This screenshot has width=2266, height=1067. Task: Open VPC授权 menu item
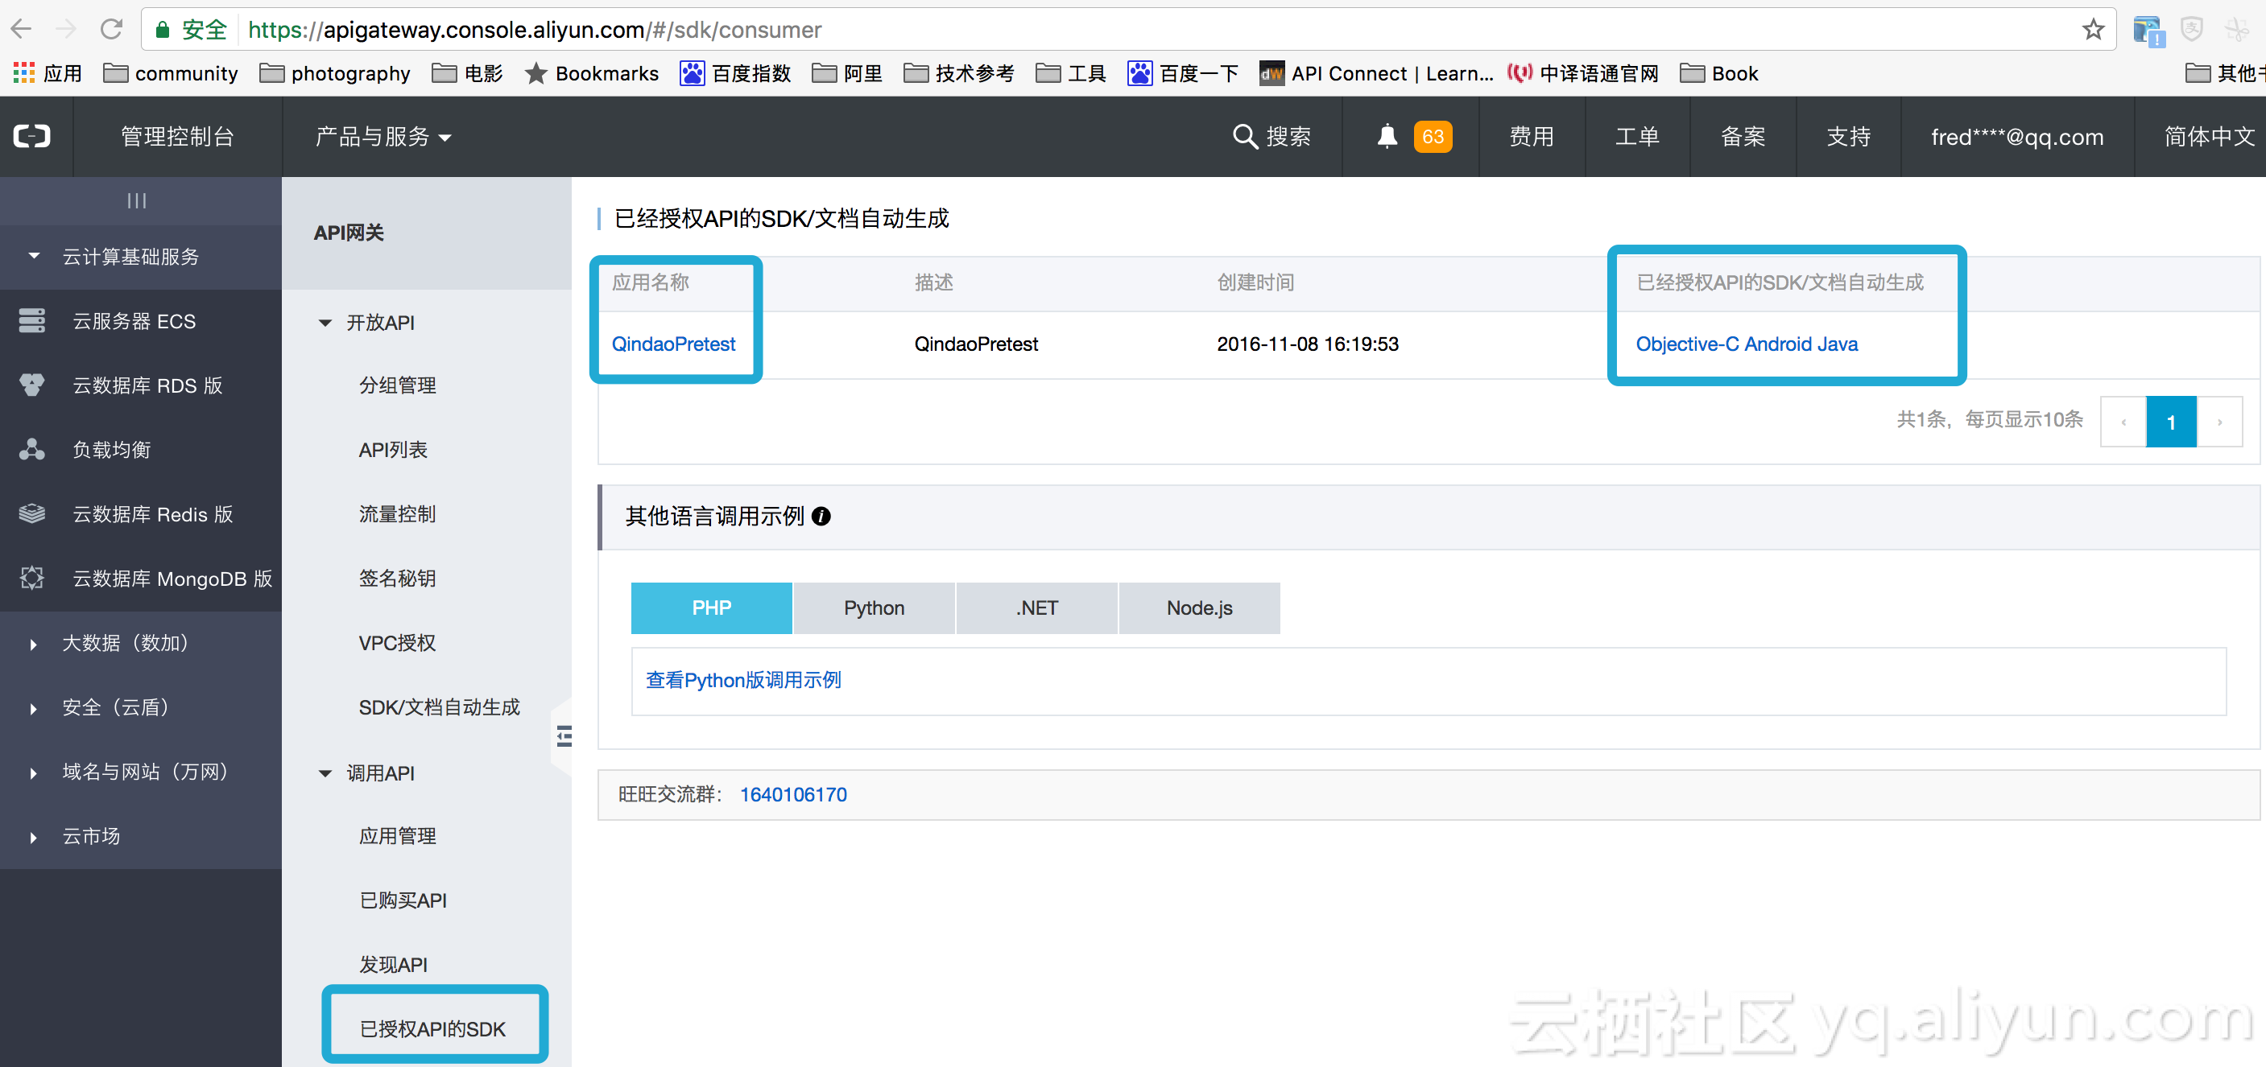[398, 642]
